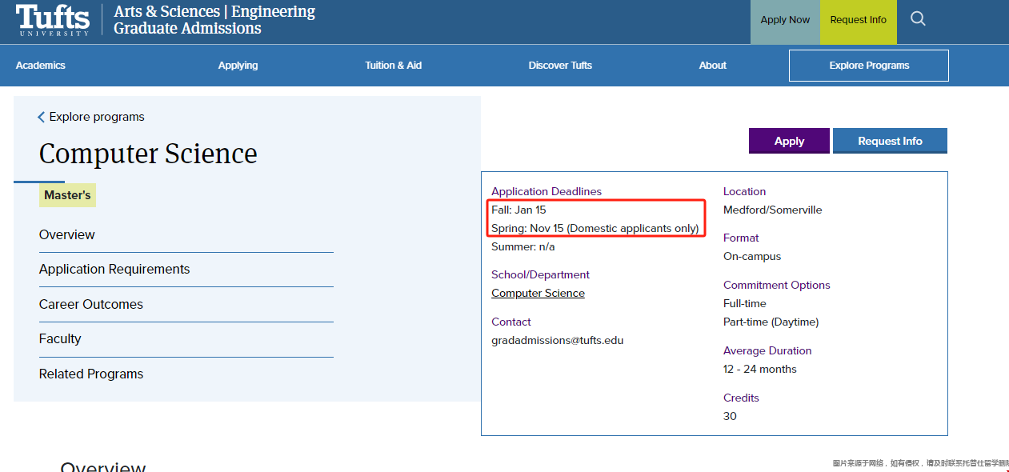The width and height of the screenshot is (1009, 472).
Task: Click the School/Department label
Action: (540, 275)
